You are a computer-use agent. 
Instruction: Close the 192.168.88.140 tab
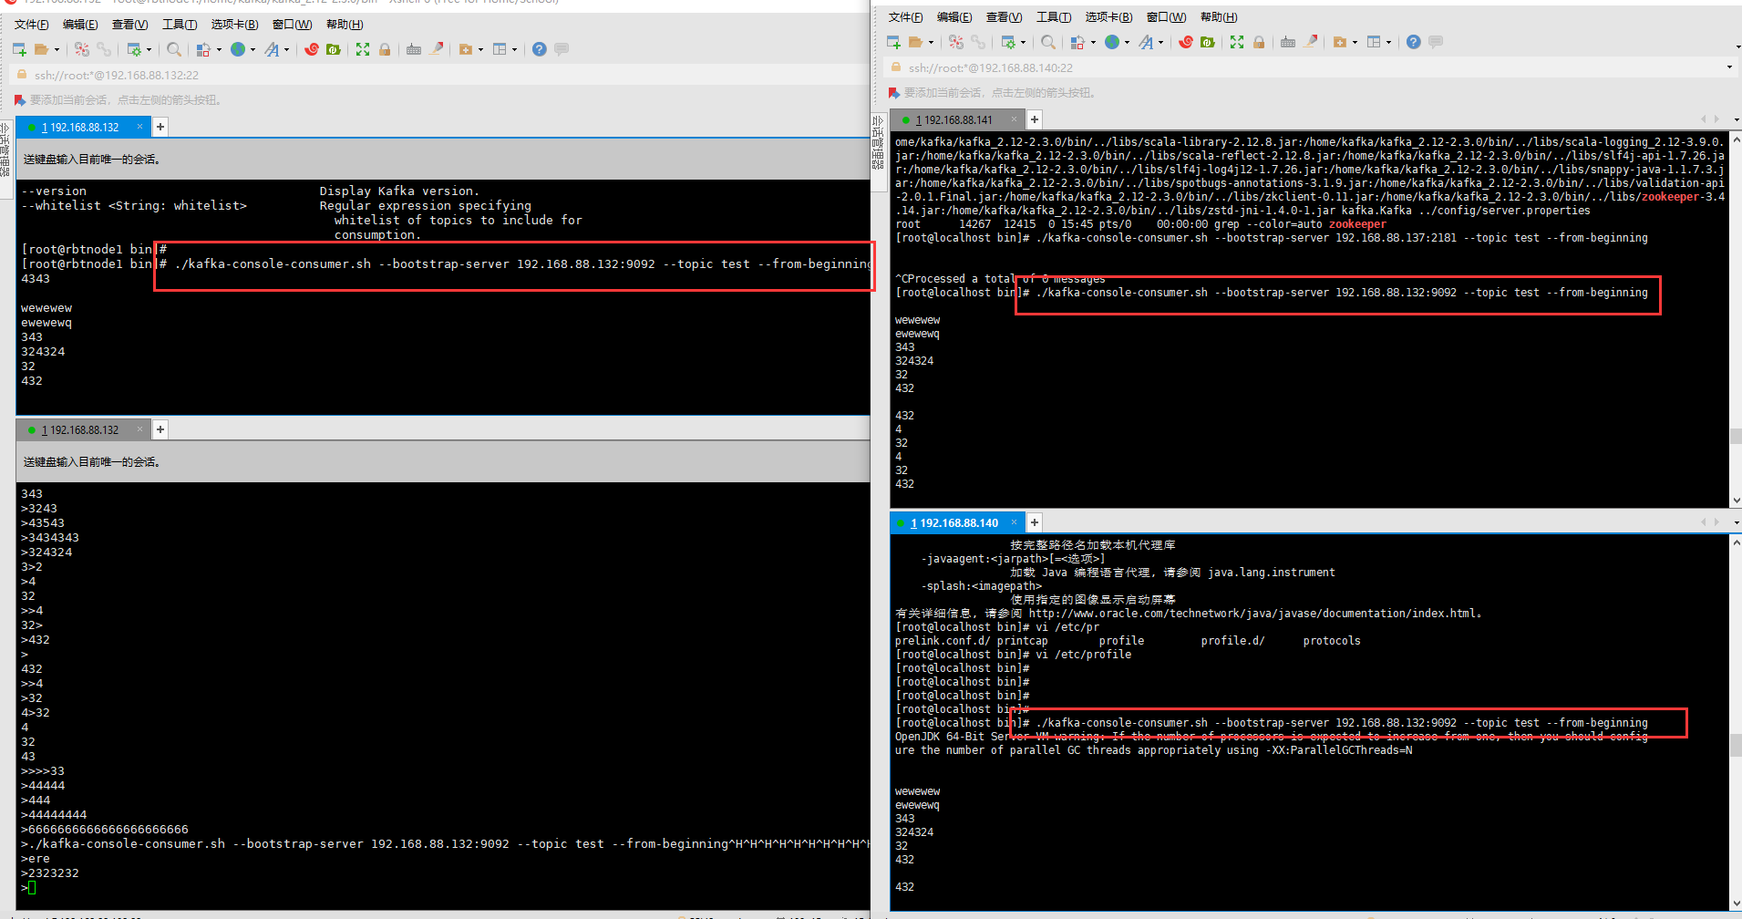point(1014,522)
